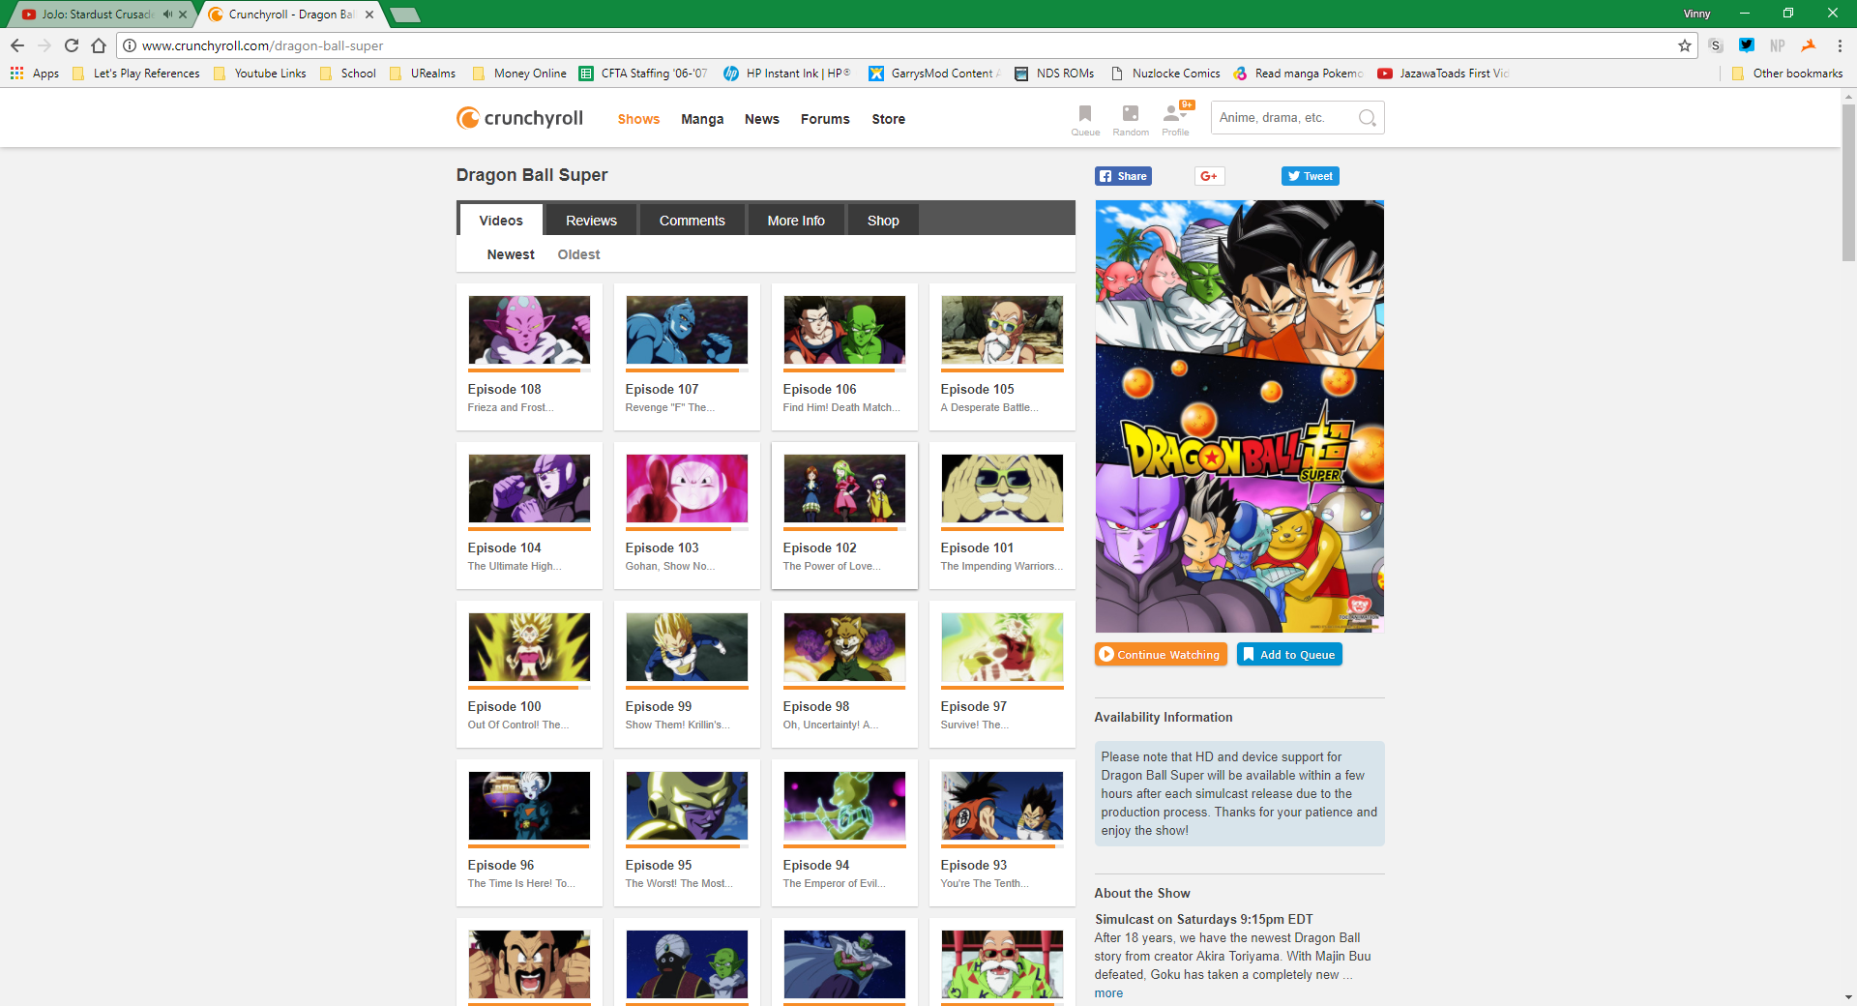Image resolution: width=1857 pixels, height=1006 pixels.
Task: Open the CFTA Staffing '06-'07 bookmark
Action: pos(644,74)
